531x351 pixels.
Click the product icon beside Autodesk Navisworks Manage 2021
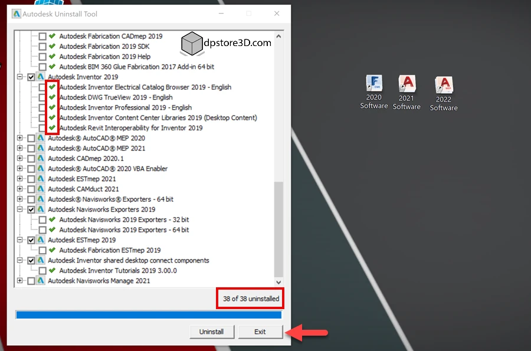point(41,281)
